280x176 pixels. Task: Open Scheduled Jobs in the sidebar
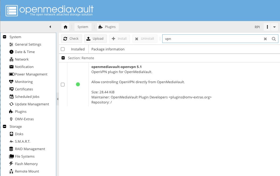click(x=27, y=97)
